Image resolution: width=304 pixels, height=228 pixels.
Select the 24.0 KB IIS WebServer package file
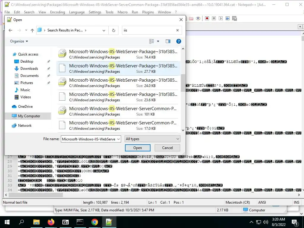(118, 83)
